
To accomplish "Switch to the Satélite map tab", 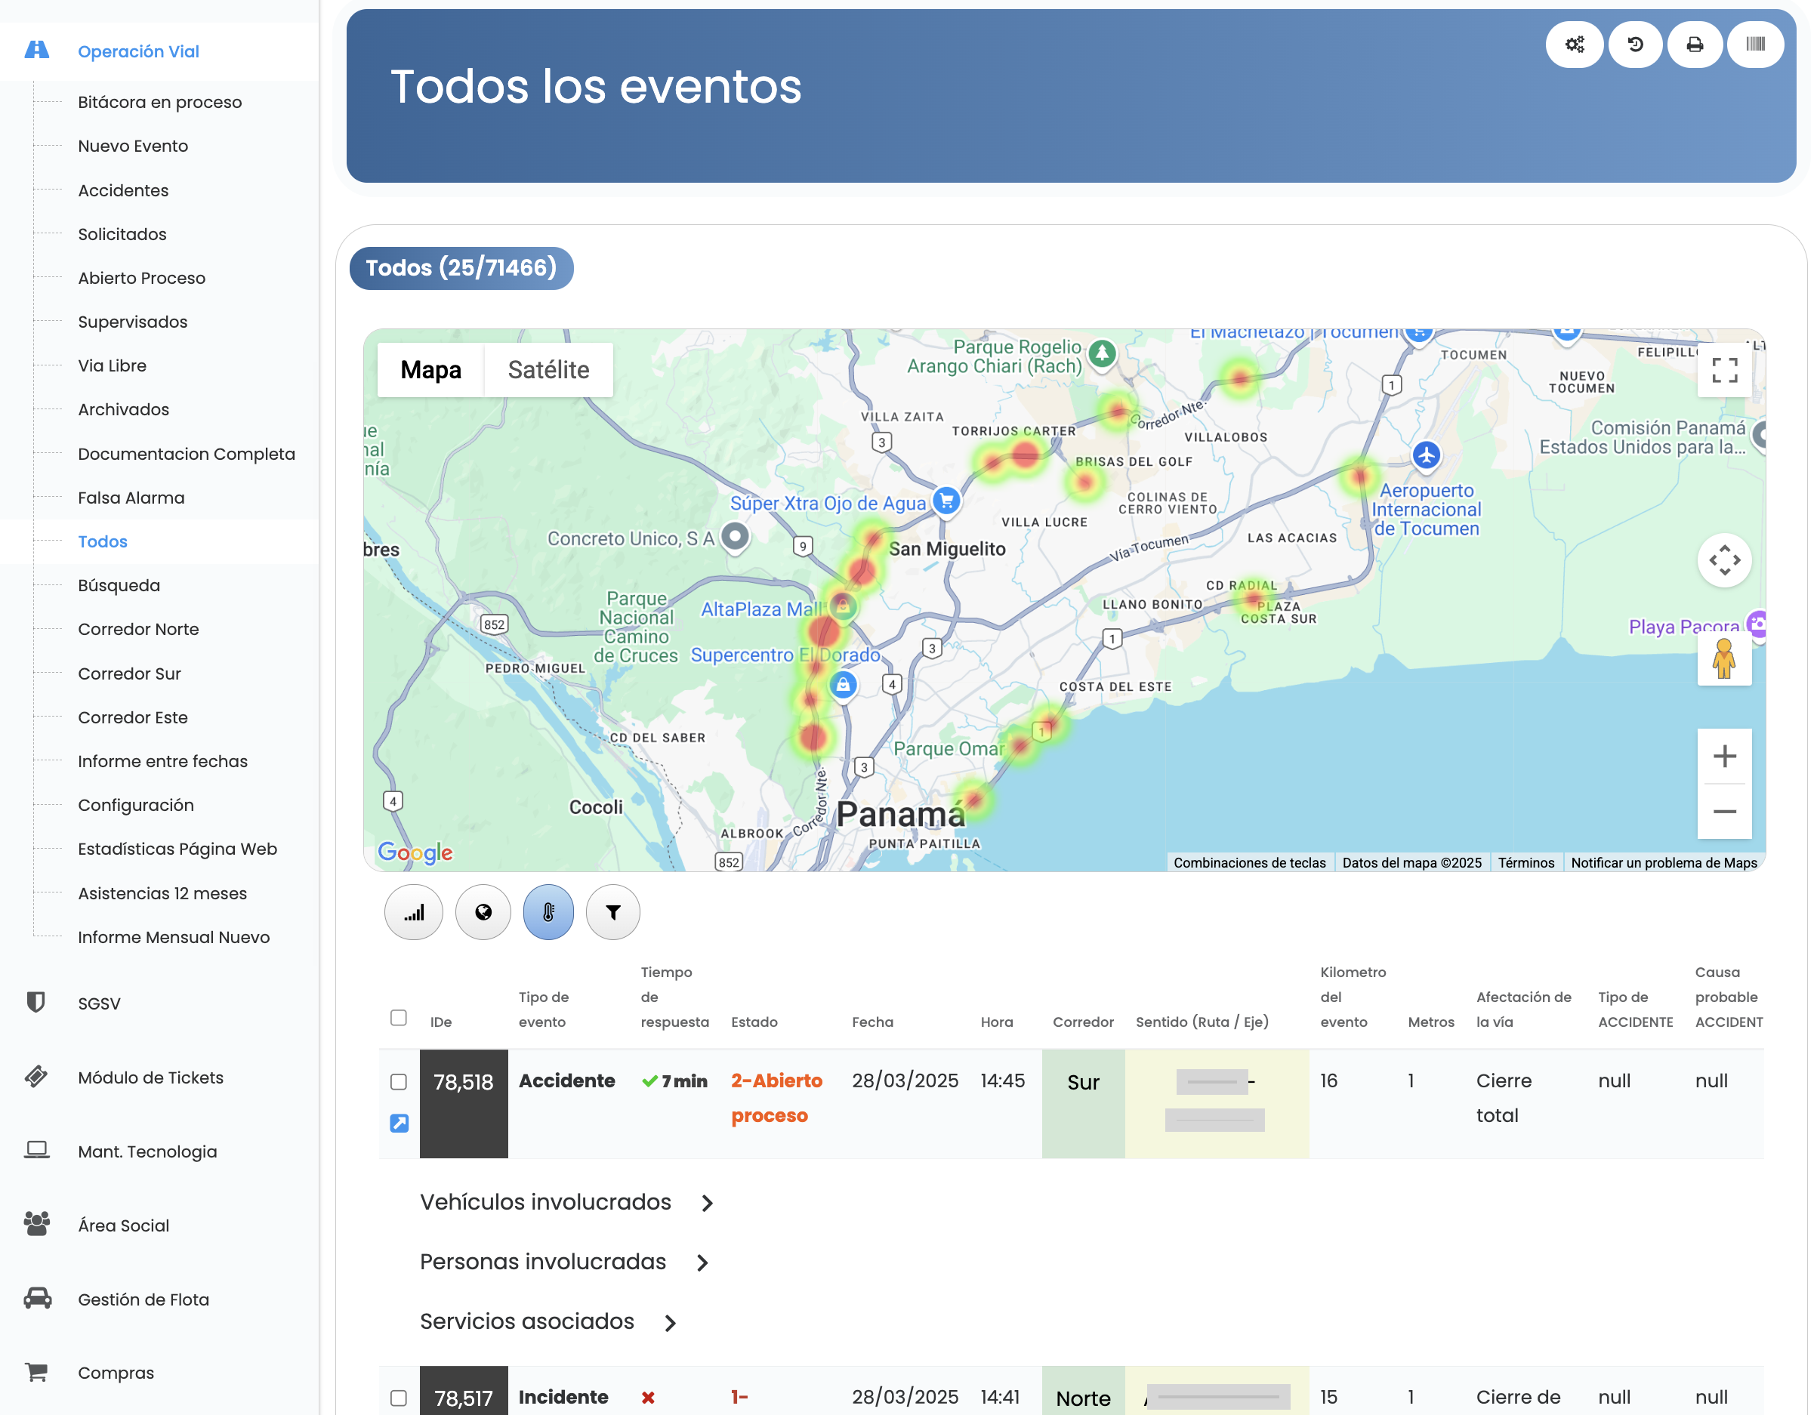I will 548,369.
